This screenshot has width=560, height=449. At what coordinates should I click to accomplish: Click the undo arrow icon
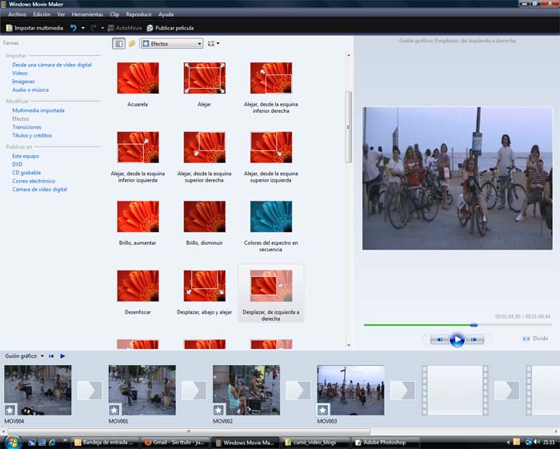(74, 28)
